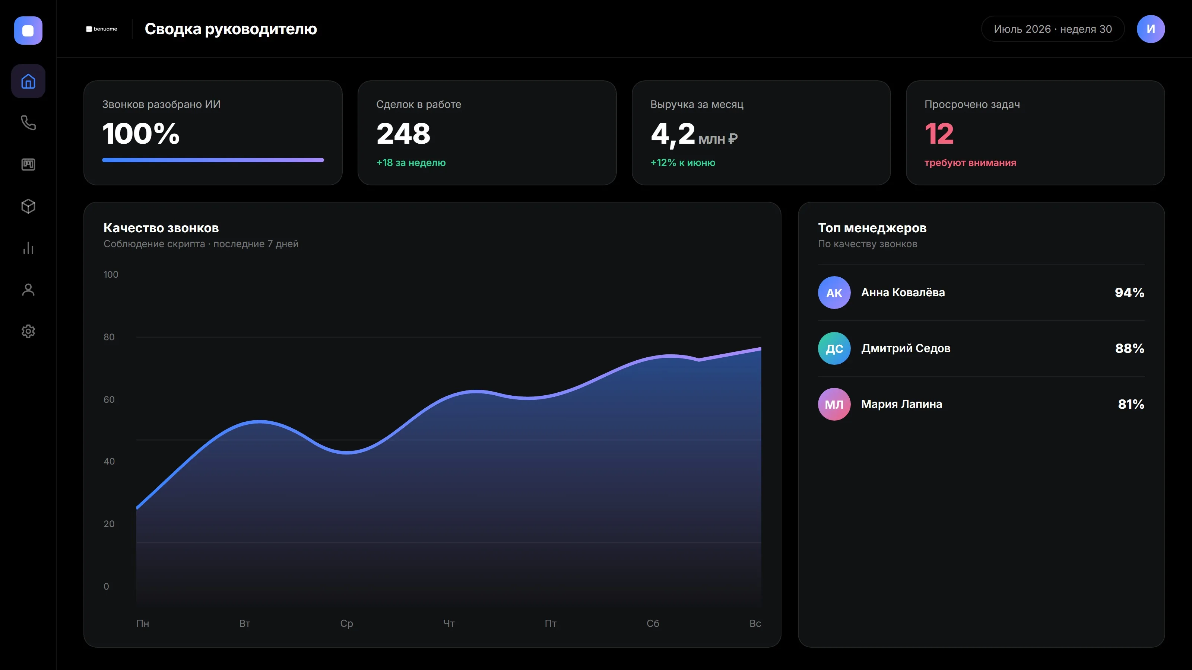
Task: Click Anna Kovaleva's "94%" score
Action: coord(1129,293)
